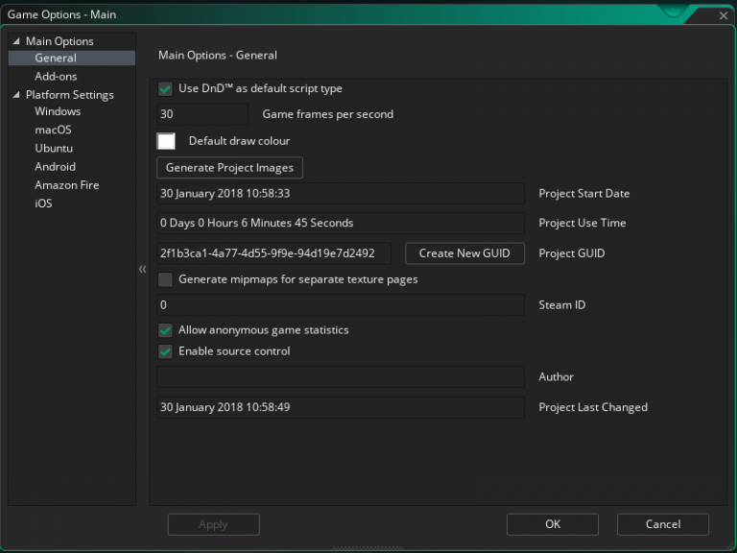This screenshot has width=737, height=553.
Task: Click the Project Use Time field
Action: click(x=341, y=223)
